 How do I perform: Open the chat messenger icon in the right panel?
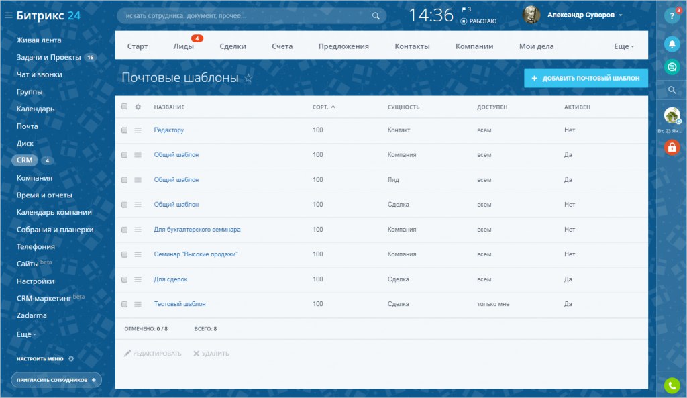pyautogui.click(x=672, y=66)
